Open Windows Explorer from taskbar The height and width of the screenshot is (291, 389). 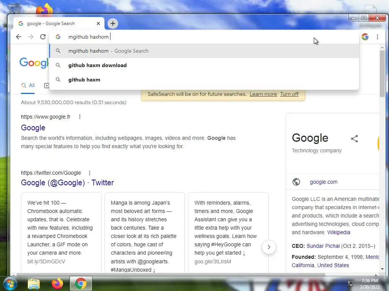34,284
